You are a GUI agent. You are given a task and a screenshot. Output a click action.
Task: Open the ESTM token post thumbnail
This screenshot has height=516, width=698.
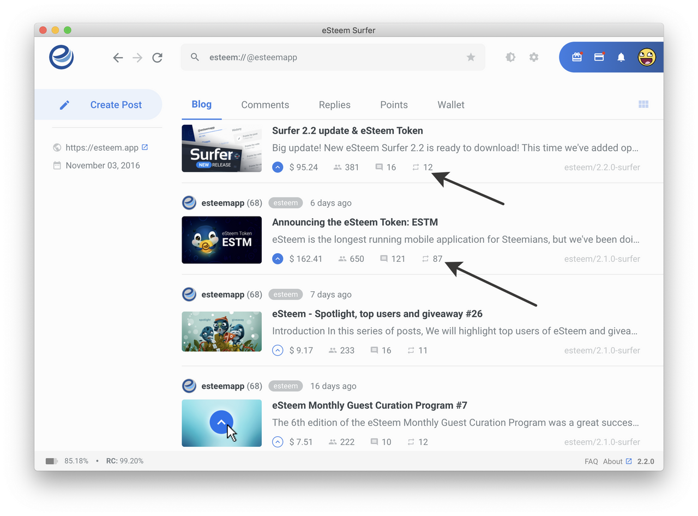[221, 240]
